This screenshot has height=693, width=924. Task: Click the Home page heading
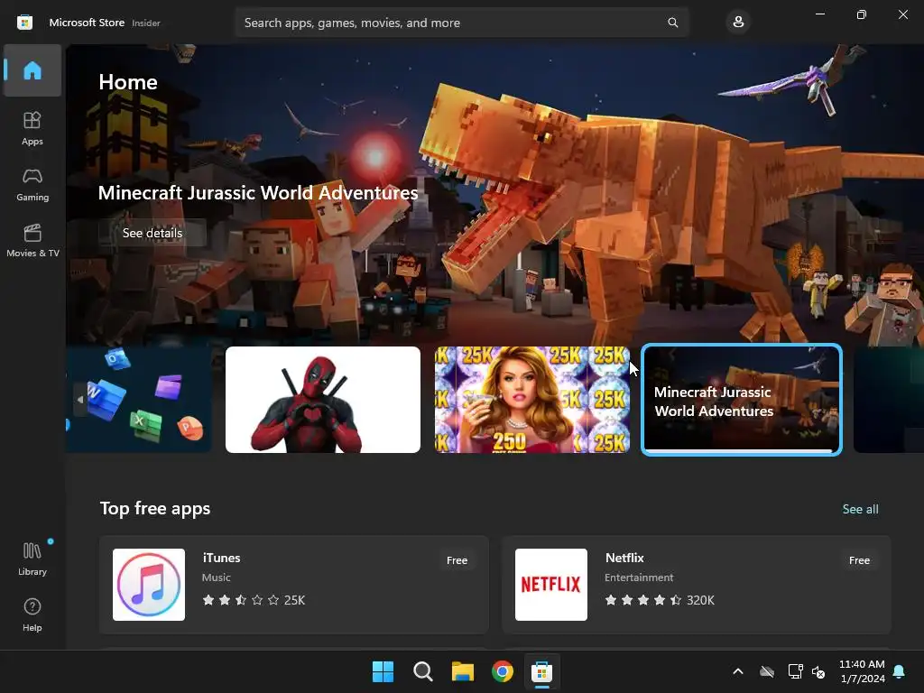(x=128, y=82)
